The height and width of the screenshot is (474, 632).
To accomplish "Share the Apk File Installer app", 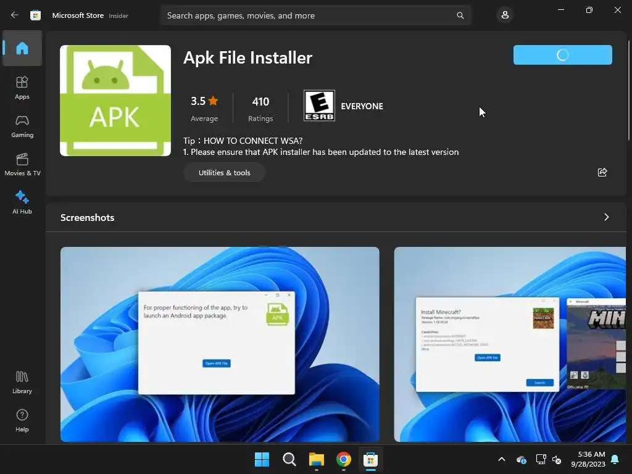I will (602, 173).
